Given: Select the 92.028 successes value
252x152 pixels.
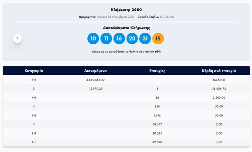Looking at the screenshot, I should tap(158, 142).
